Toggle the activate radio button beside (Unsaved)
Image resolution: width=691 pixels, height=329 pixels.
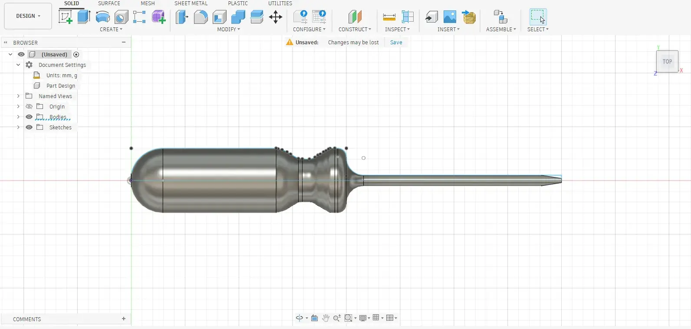[x=76, y=54]
